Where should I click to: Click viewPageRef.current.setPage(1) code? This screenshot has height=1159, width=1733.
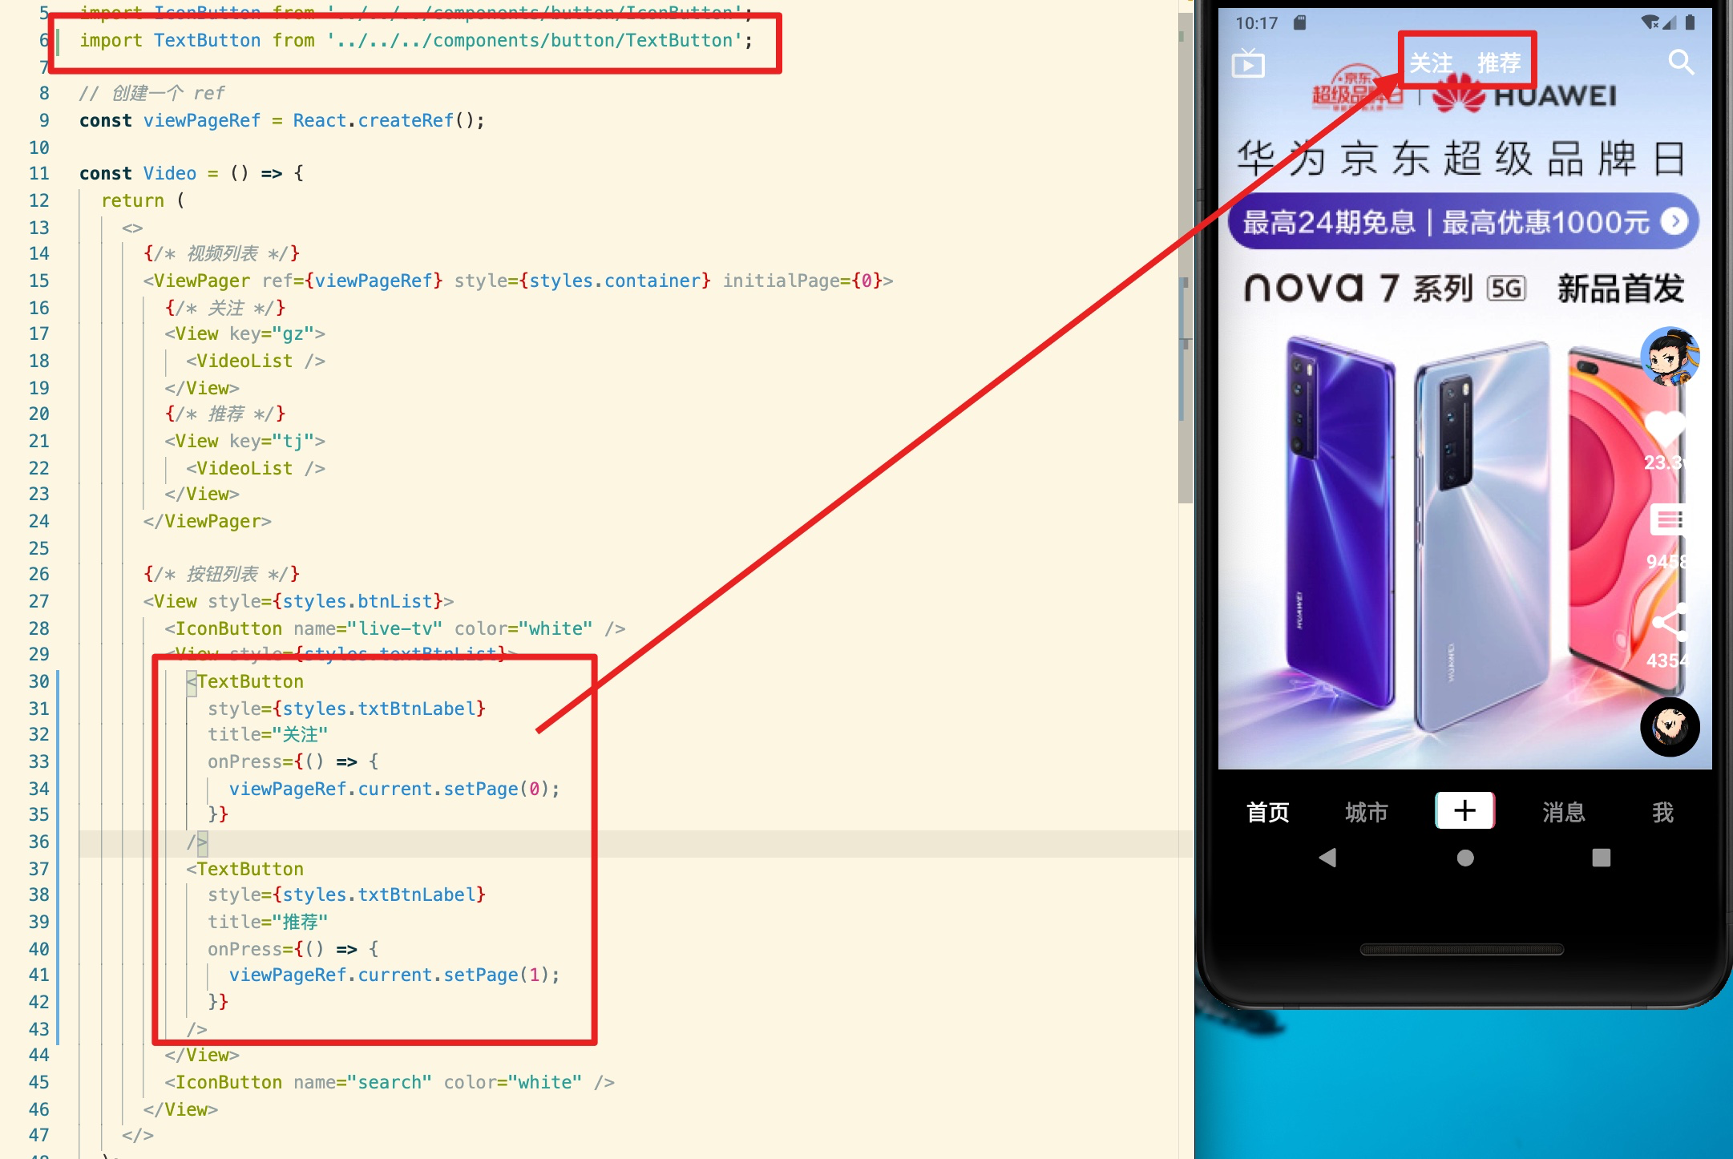pos(394,975)
